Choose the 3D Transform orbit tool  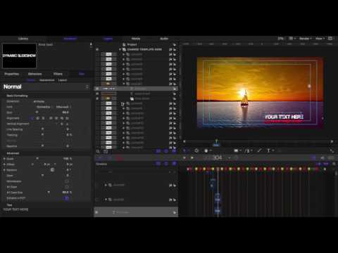click(196, 150)
